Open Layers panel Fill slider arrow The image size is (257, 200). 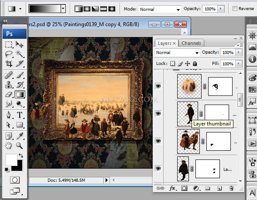pos(239,64)
